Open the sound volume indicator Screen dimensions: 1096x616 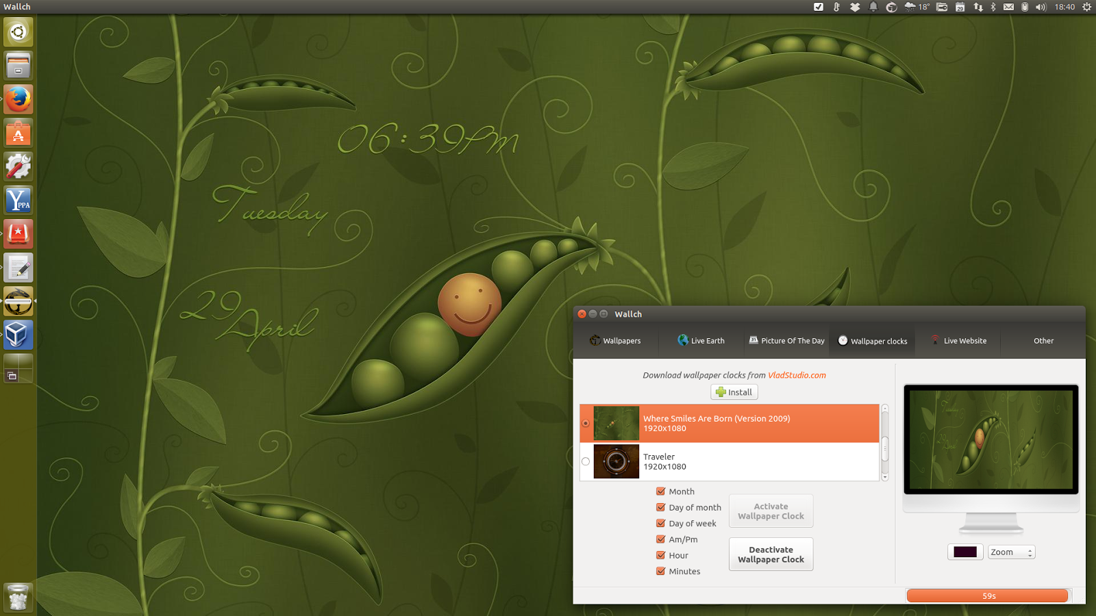1041,7
